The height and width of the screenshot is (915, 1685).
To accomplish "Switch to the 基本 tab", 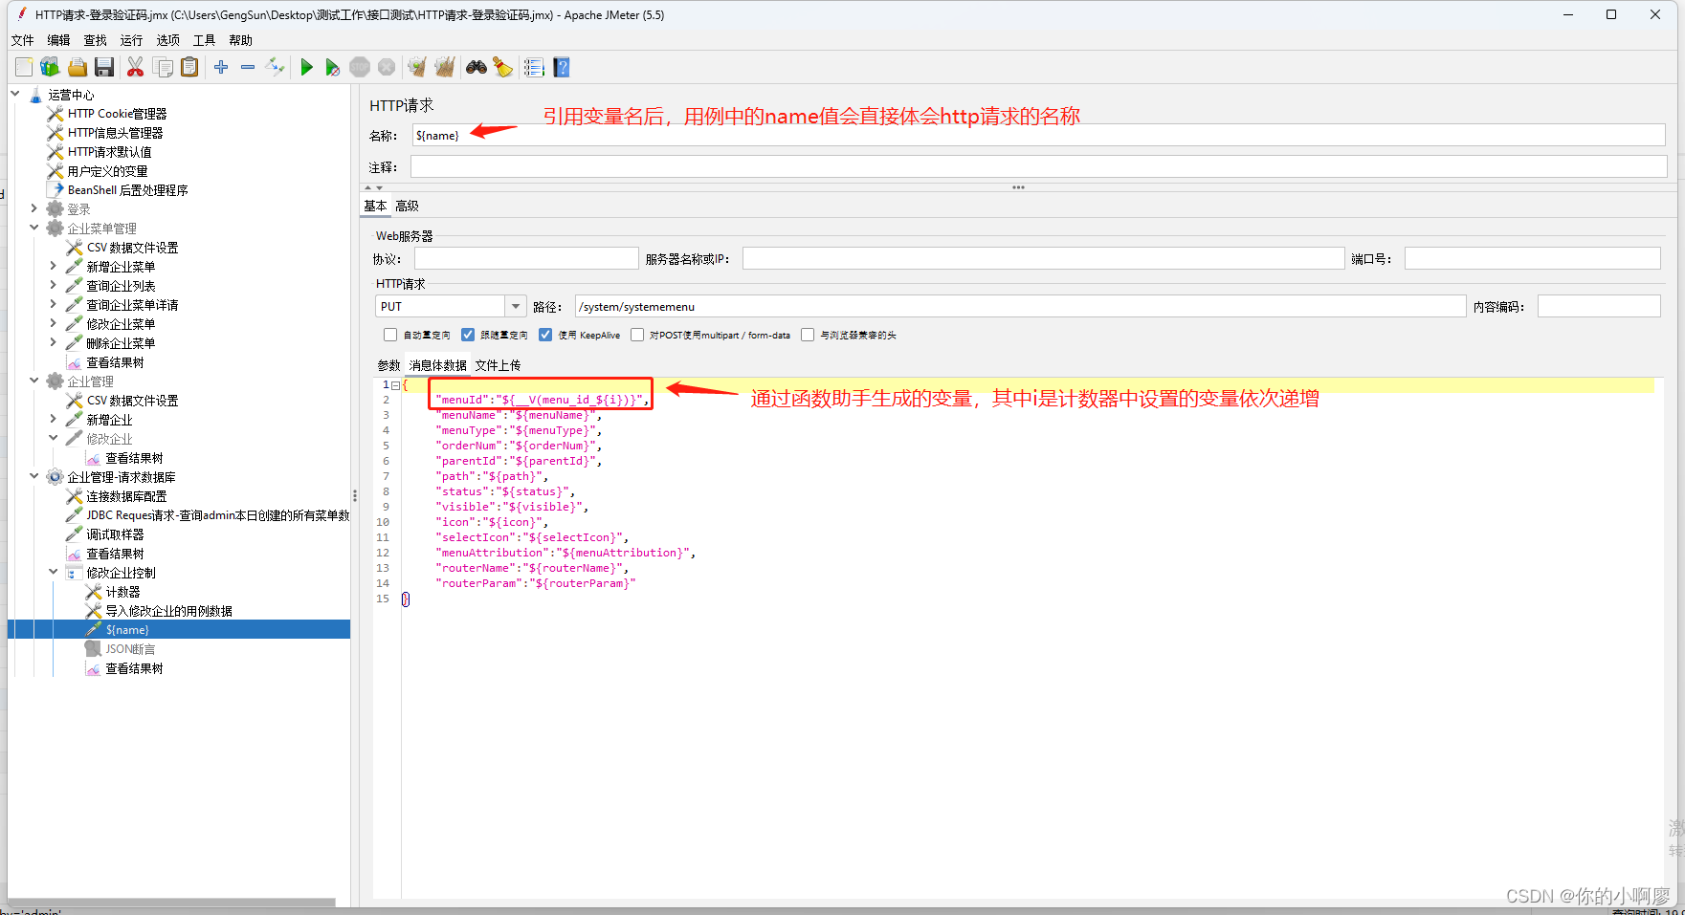I will point(375,206).
